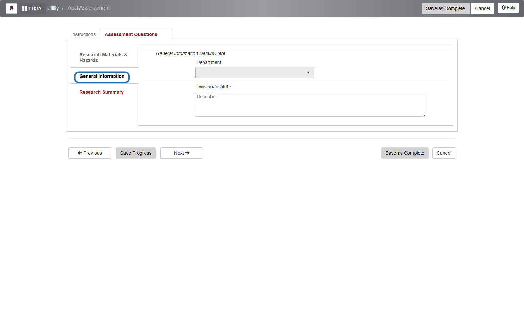Go to Next section button
This screenshot has width=524, height=324.
[182, 153]
